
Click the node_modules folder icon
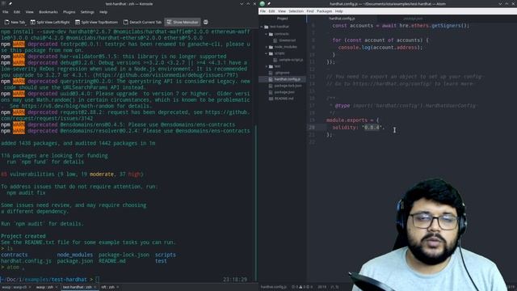pos(271,47)
